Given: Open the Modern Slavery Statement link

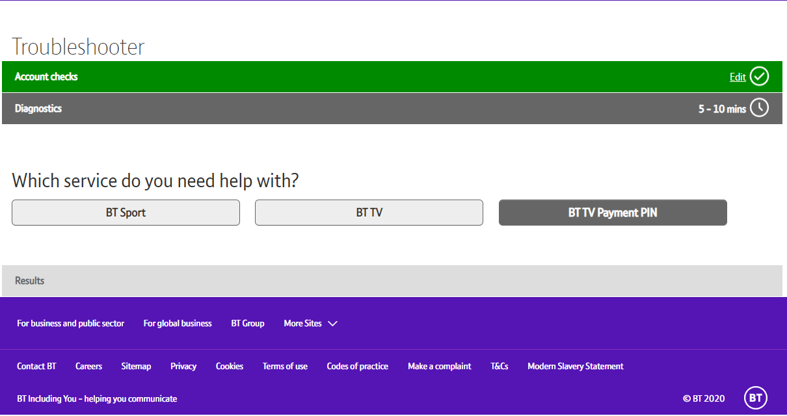Looking at the screenshot, I should [575, 367].
